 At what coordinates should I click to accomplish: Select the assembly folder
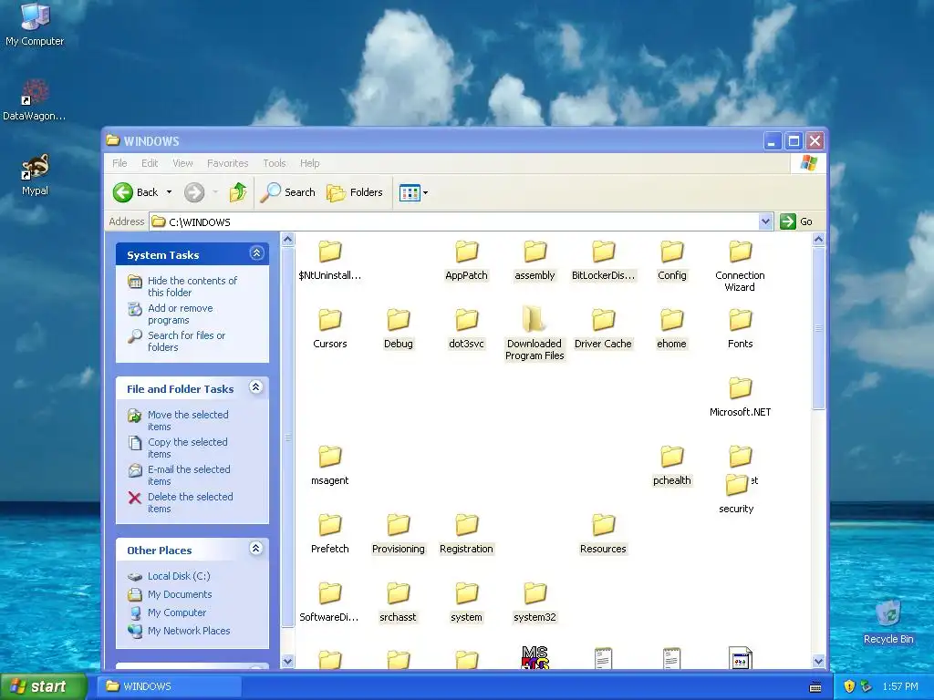tap(534, 261)
